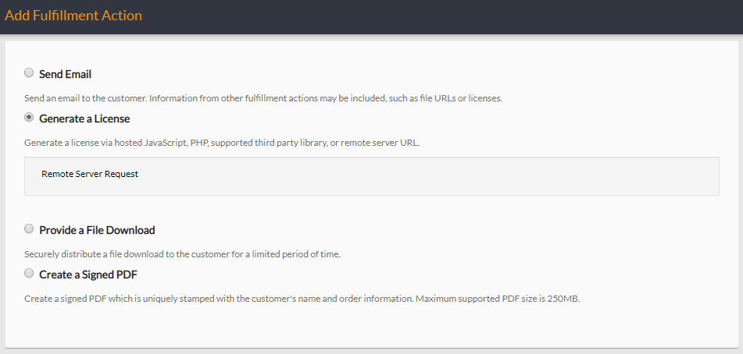Click the 'Maximum supported PDF size is 250MB' sentence
This screenshot has width=743, height=354.
click(492, 299)
